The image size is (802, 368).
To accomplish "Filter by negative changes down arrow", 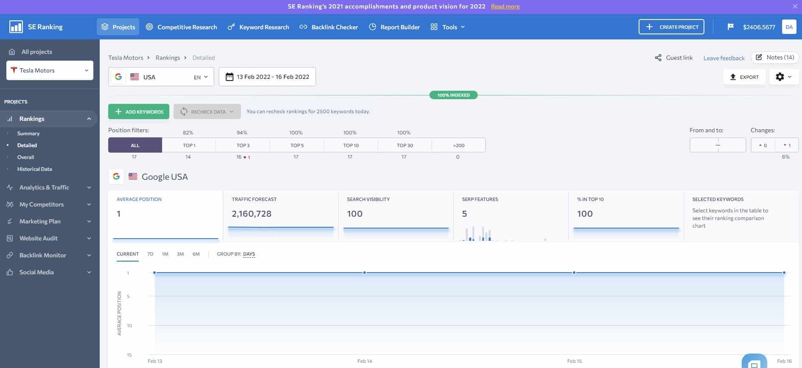I will coord(787,145).
